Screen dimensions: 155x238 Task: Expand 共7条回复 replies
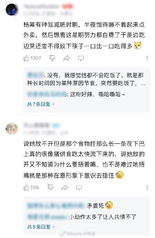pos(41,104)
